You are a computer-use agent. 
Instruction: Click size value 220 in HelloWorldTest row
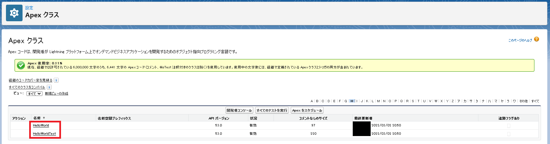coord(313,134)
